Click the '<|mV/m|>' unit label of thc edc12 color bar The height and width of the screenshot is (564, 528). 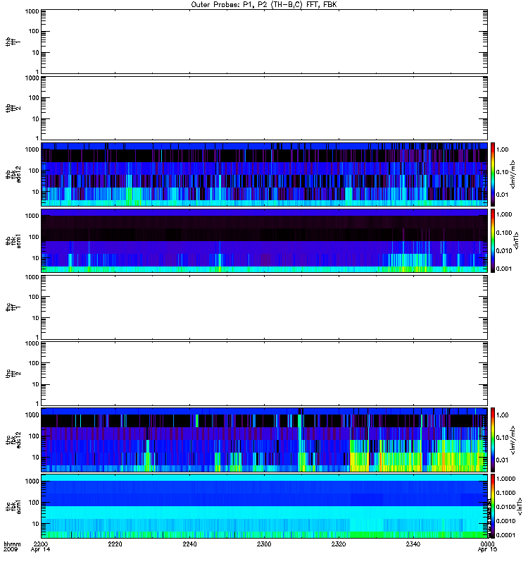(514, 440)
